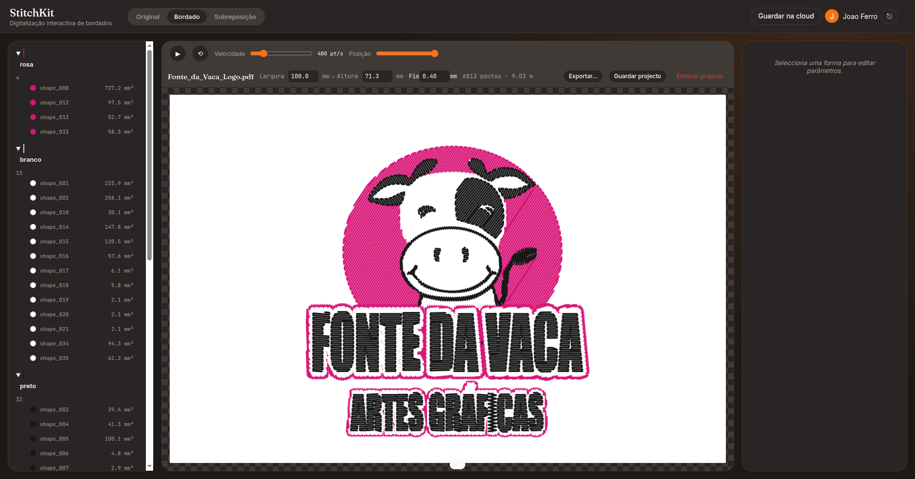The image size is (915, 479).
Task: Open the history icon next to Joao Ferro
Action: pyautogui.click(x=889, y=16)
